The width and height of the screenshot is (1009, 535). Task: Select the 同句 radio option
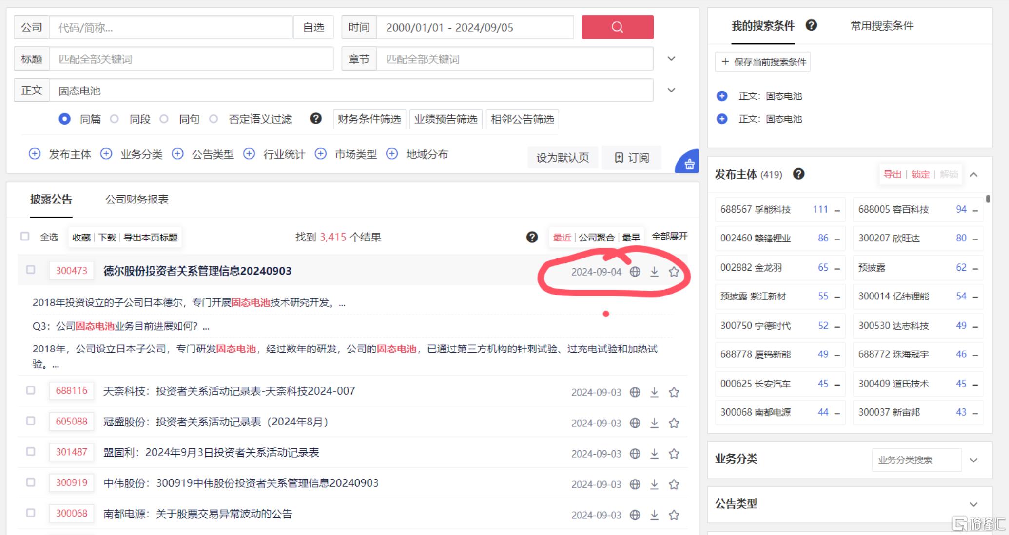click(164, 119)
